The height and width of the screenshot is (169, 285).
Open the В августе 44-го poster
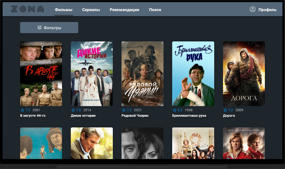tap(41, 74)
